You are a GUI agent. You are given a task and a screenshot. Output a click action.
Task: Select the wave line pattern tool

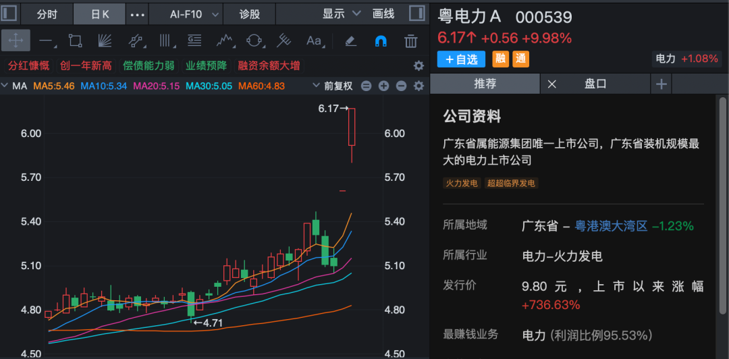pos(223,40)
